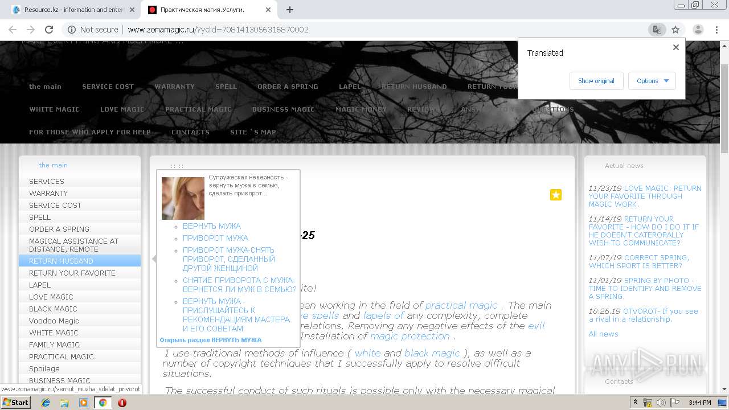Launch media player icon in taskbar

84,403
